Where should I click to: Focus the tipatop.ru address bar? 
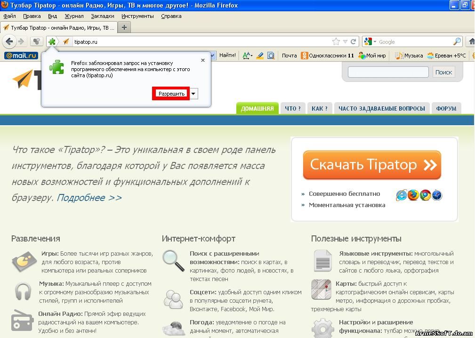coord(202,42)
